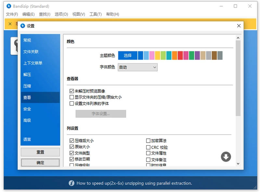Image resolution: width=260 pixels, height=192 pixels.
Task: Open the 视图(V) menu
Action: coord(79,14)
